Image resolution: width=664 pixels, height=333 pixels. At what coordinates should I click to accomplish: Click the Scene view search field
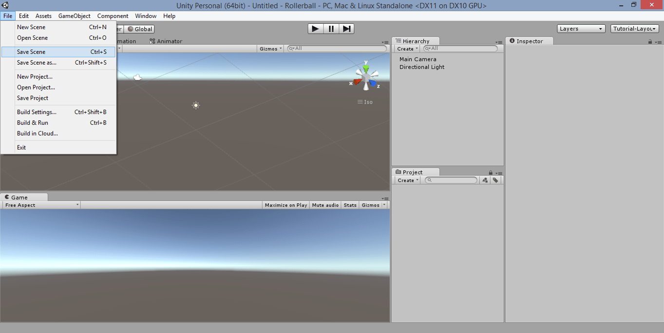point(337,49)
